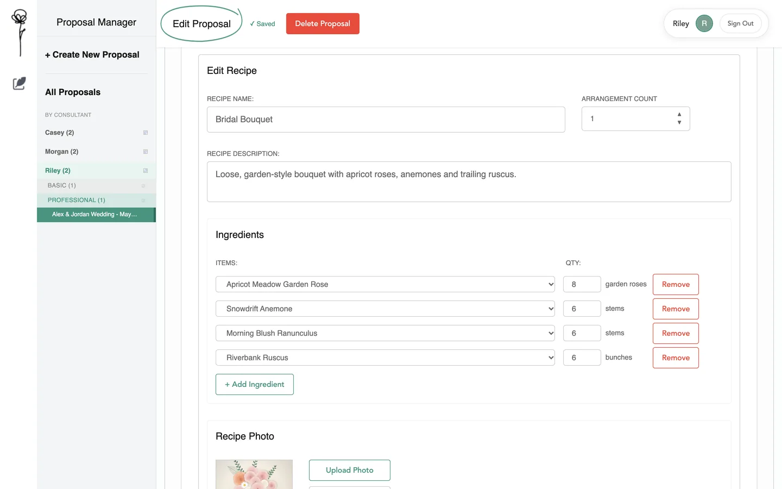
Task: Remove the Riverbank Ruscus ingredient
Action: tap(676, 358)
